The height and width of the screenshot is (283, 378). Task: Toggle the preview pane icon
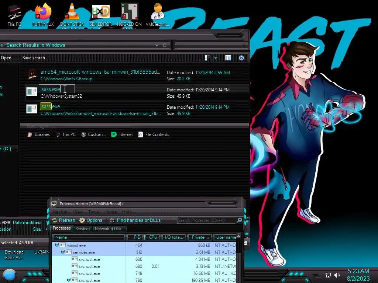coord(228,58)
